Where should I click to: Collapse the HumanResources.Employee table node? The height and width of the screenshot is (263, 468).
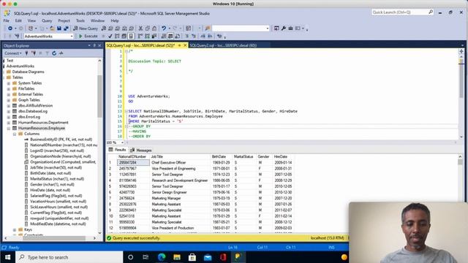9,129
